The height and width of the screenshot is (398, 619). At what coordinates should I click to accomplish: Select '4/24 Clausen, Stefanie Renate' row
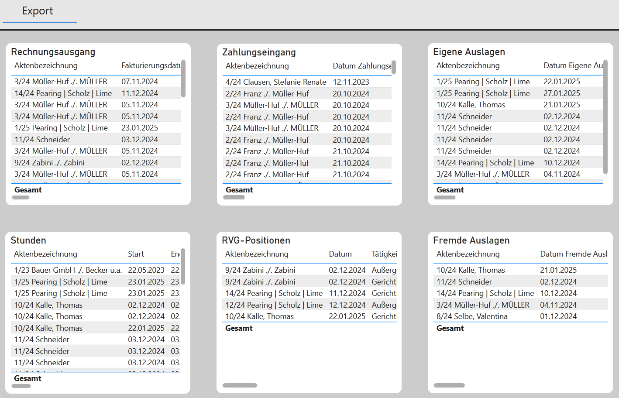[x=307, y=82]
